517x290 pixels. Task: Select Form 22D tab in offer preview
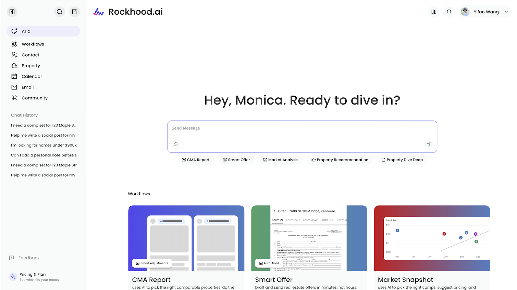pyautogui.click(x=293, y=220)
